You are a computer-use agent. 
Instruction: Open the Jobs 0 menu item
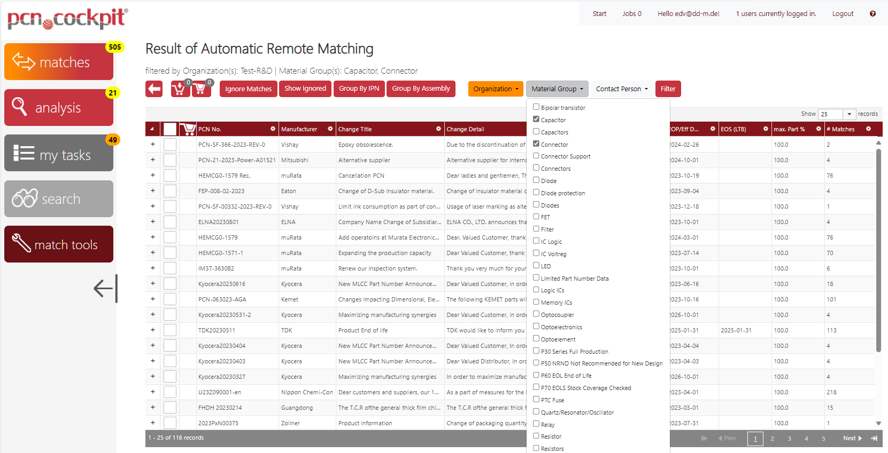[632, 14]
